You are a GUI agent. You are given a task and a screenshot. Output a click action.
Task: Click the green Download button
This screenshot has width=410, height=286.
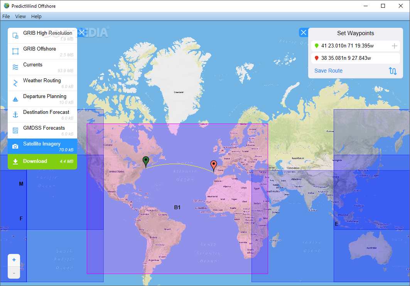[42, 161]
